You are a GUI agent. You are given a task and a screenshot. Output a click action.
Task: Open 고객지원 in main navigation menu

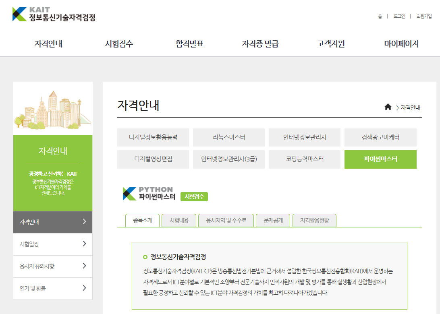point(330,44)
